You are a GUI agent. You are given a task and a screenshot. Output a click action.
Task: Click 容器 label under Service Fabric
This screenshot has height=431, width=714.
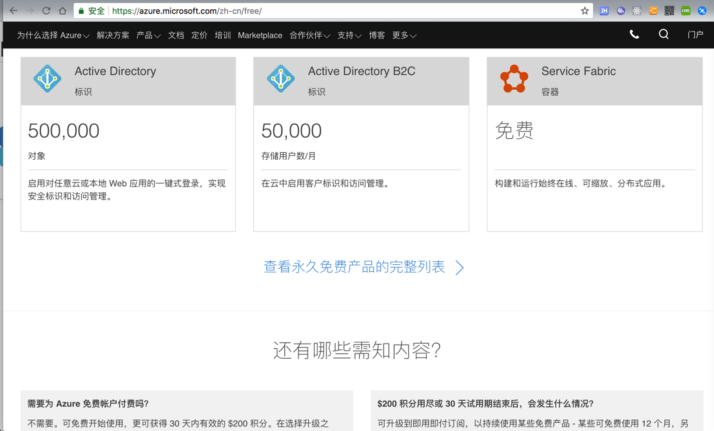(550, 92)
